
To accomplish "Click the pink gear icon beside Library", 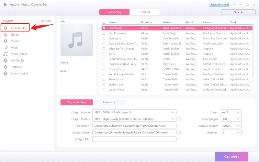I will 6,35.
